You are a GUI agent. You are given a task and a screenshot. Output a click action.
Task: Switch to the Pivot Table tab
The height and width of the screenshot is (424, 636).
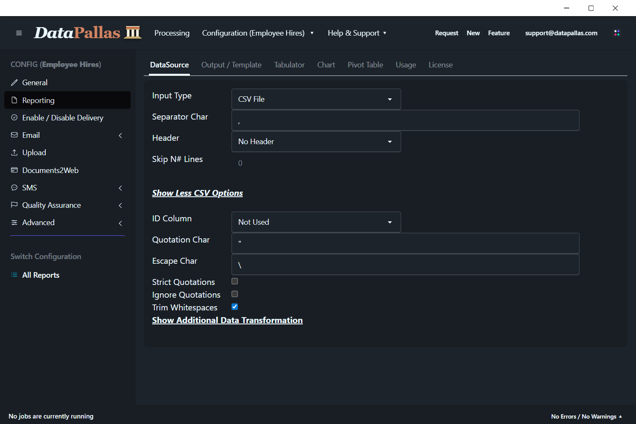pyautogui.click(x=365, y=65)
